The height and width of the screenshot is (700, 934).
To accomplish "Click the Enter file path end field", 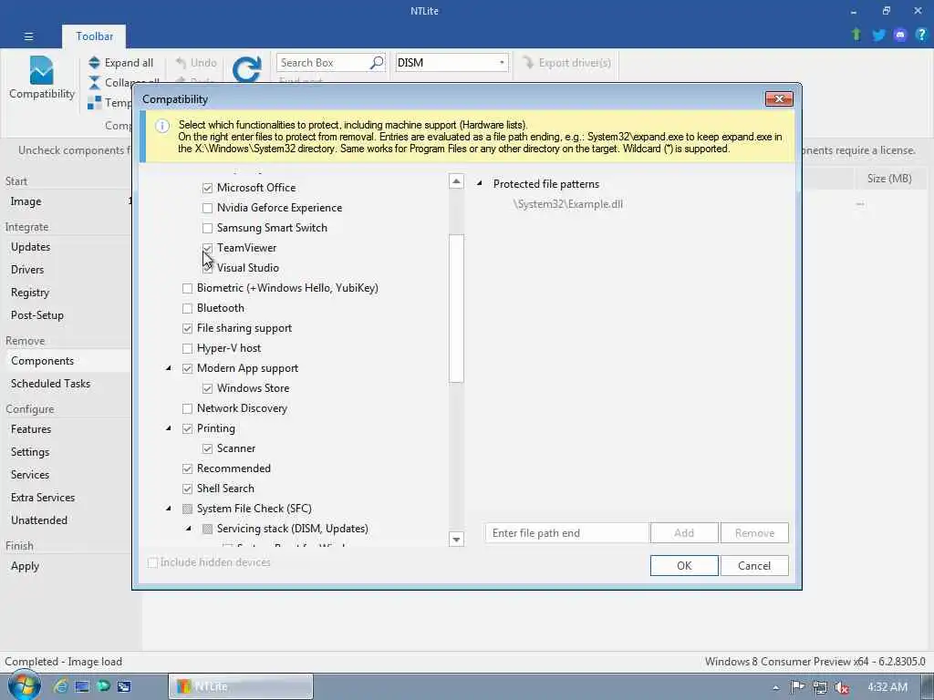I will click(566, 532).
